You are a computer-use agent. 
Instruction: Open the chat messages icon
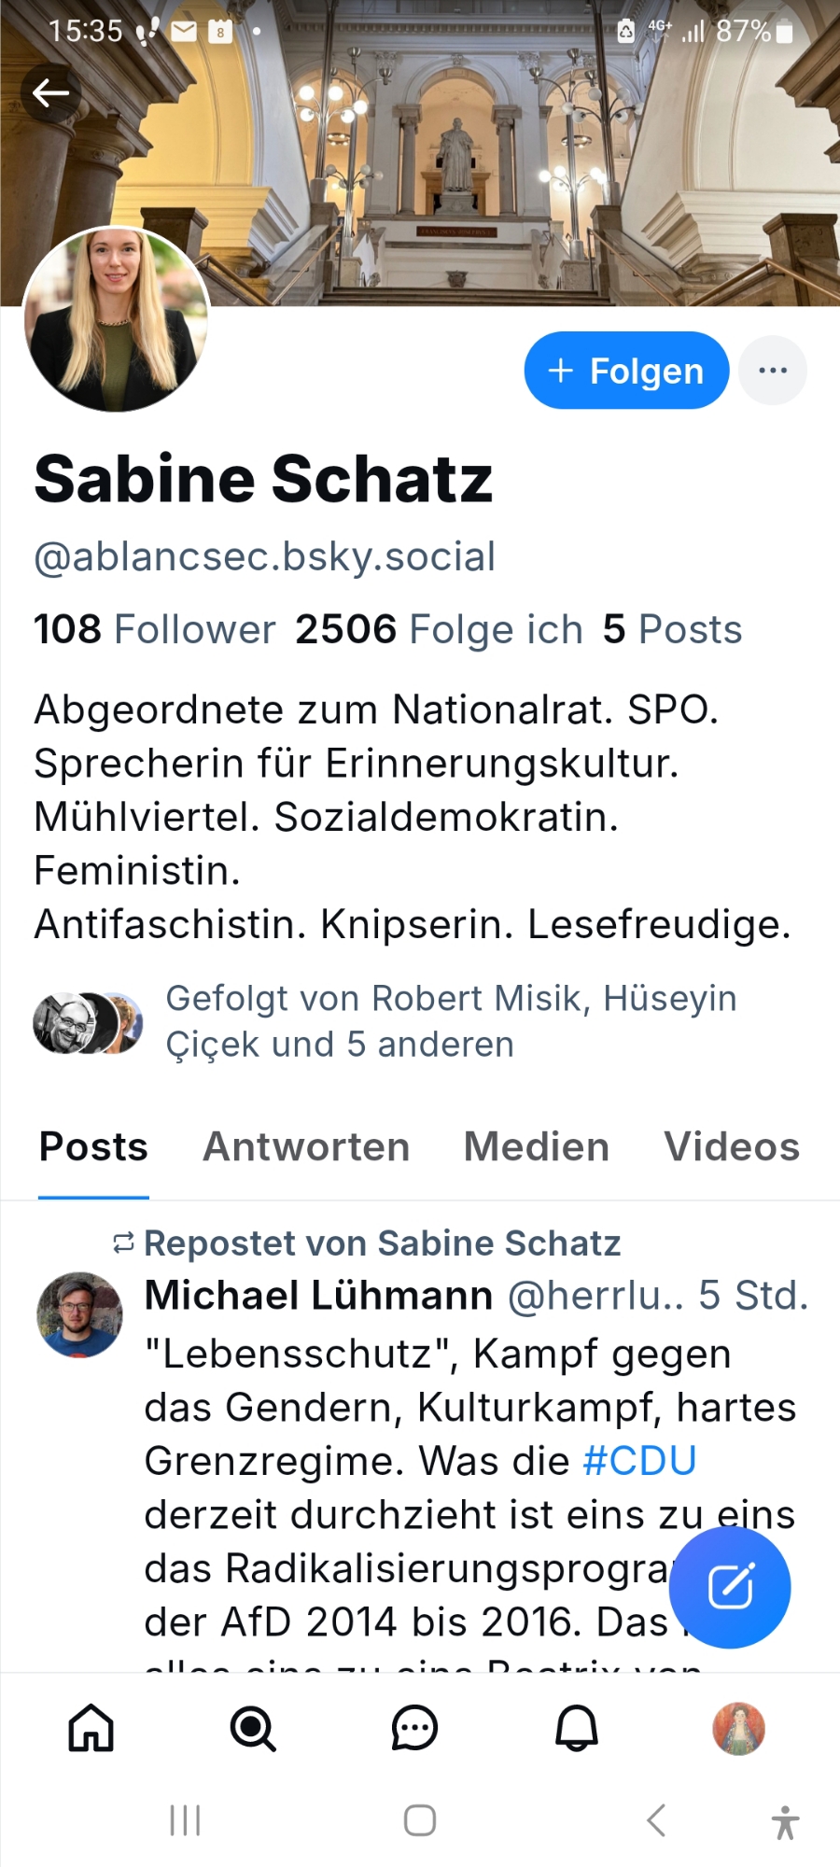point(414,1728)
